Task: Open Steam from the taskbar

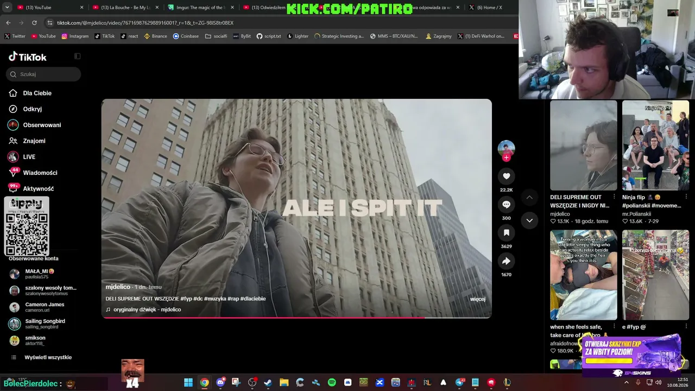Action: [x=268, y=382]
